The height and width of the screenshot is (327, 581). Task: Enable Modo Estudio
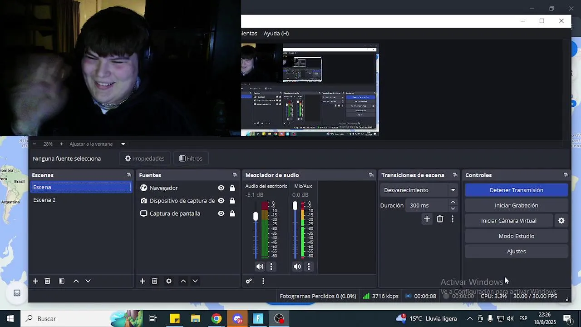coord(517,236)
